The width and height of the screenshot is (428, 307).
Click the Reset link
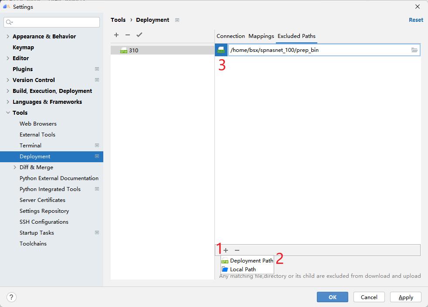point(415,20)
